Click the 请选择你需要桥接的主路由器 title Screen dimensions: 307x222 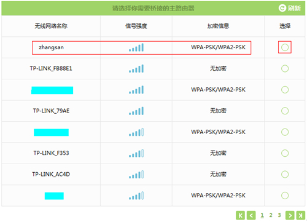tap(153, 9)
